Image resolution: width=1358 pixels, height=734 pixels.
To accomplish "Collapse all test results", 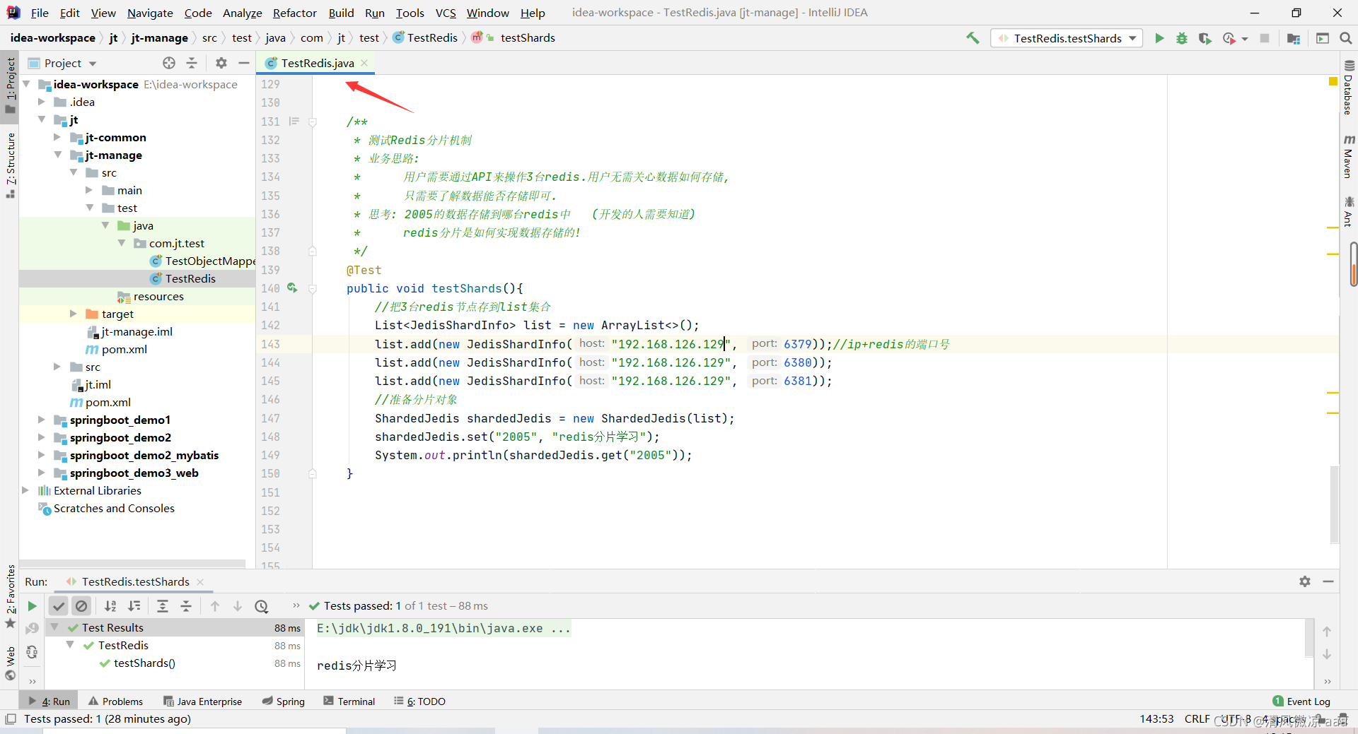I will pos(186,606).
